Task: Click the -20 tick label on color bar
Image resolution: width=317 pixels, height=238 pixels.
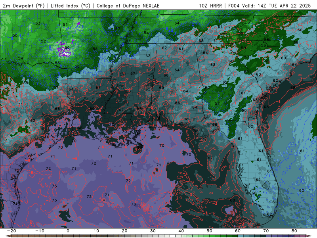Action: (11, 231)
